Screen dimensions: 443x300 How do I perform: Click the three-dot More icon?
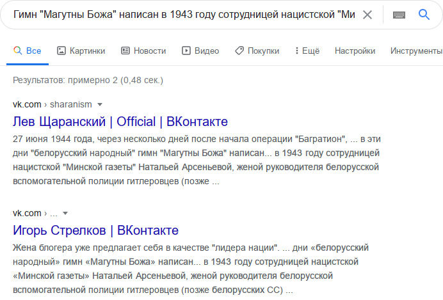(296, 51)
